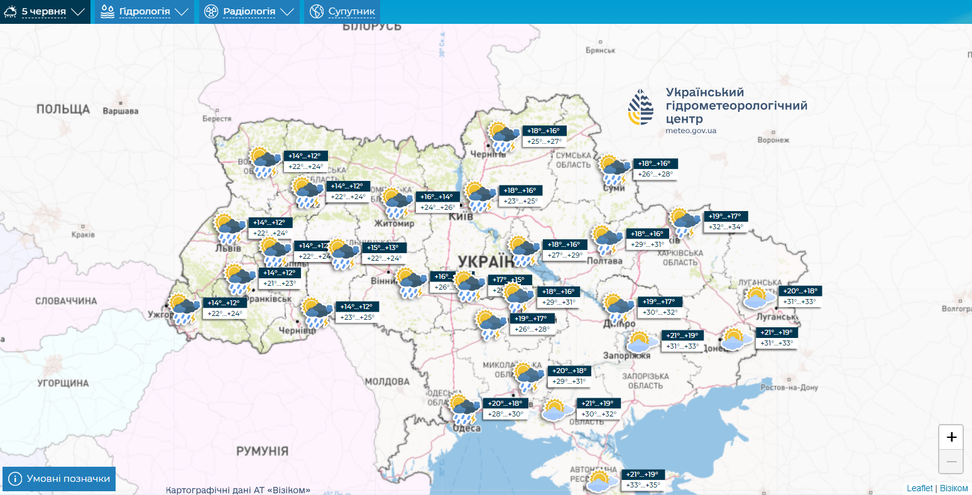
Task: Click the Ukrainian Hydrometeorological Center logo
Action: point(642,107)
